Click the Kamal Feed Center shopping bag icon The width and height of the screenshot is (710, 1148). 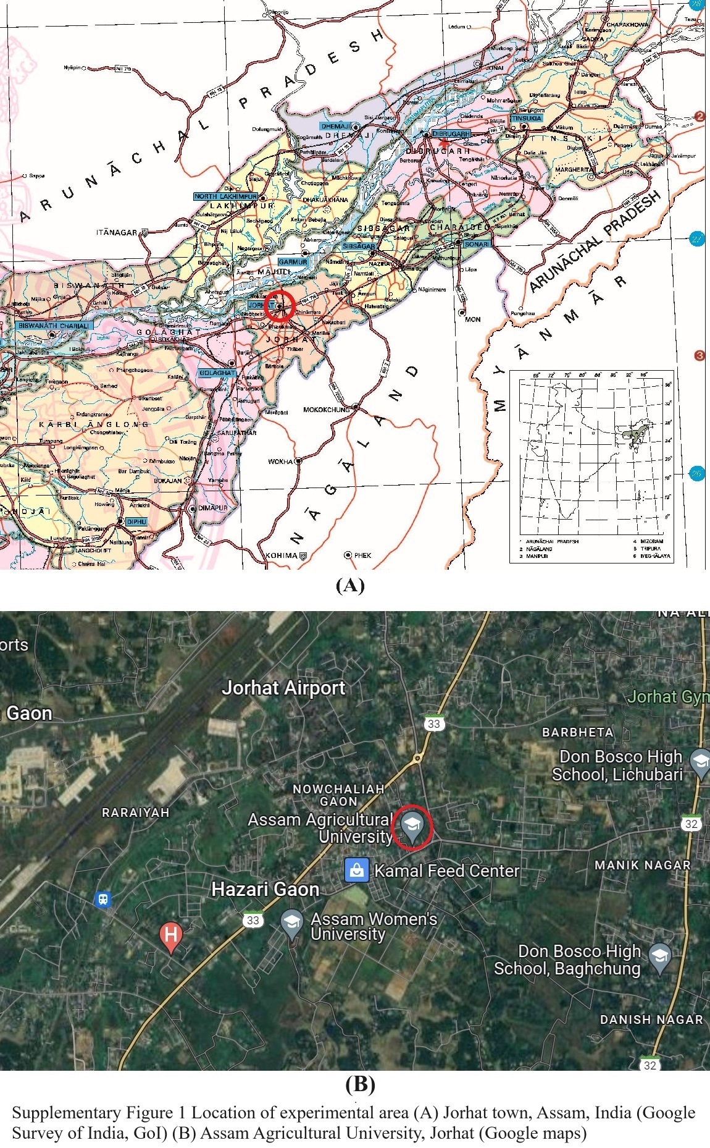point(356,870)
